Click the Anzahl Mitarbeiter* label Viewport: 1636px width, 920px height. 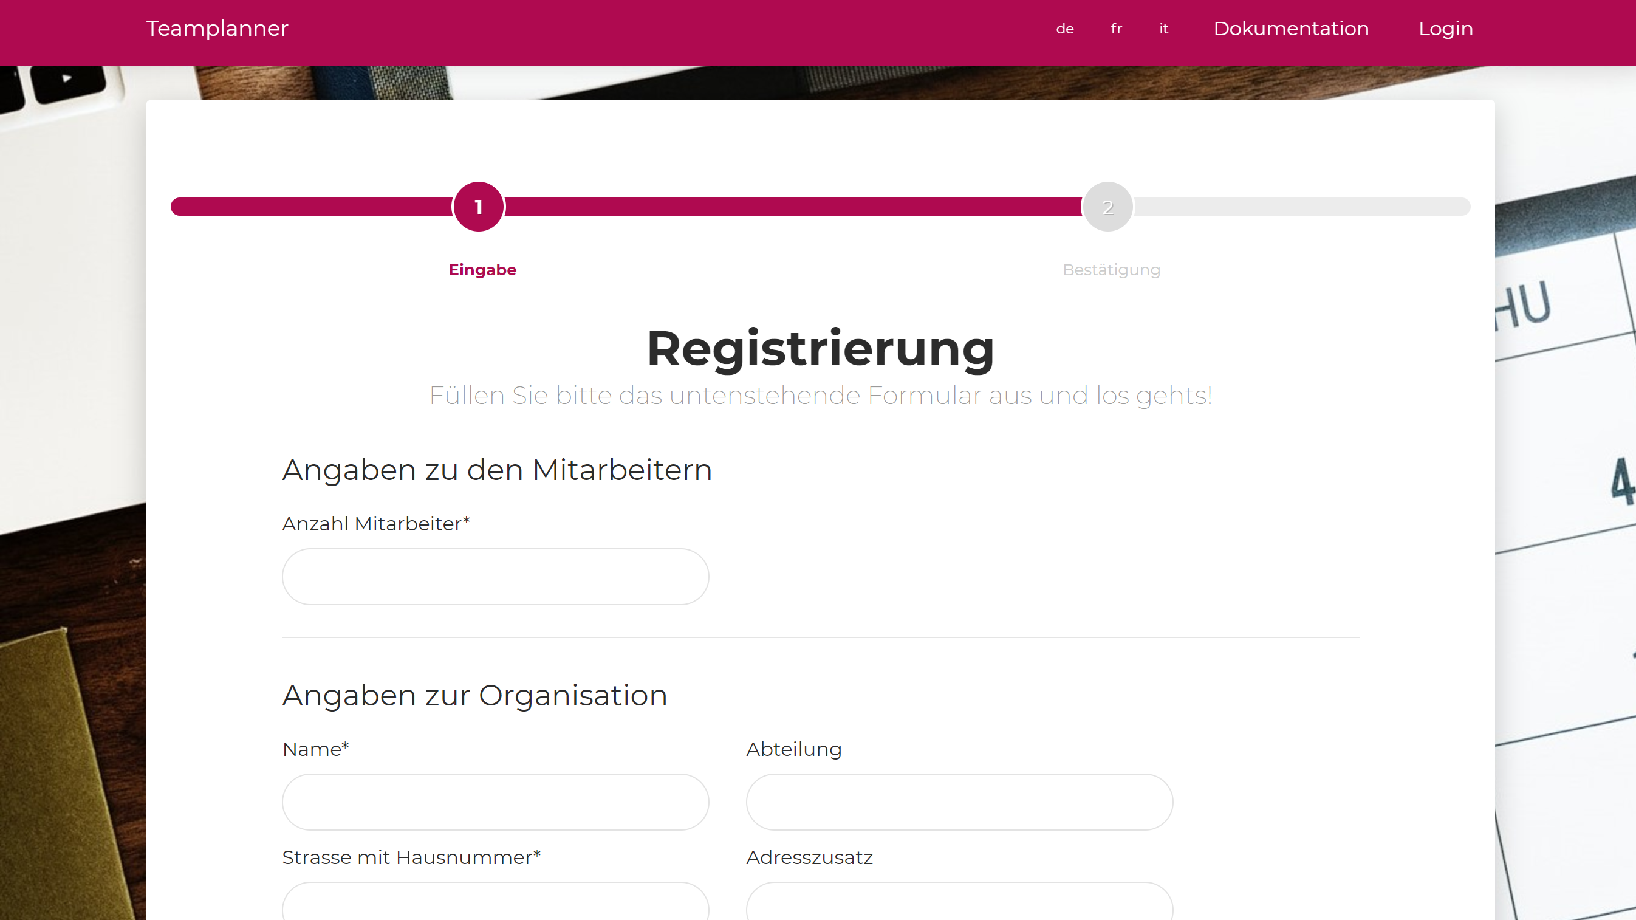pyautogui.click(x=376, y=524)
